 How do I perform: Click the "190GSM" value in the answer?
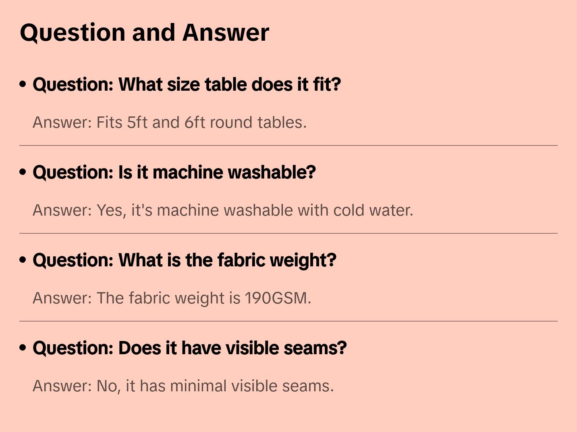click(276, 298)
